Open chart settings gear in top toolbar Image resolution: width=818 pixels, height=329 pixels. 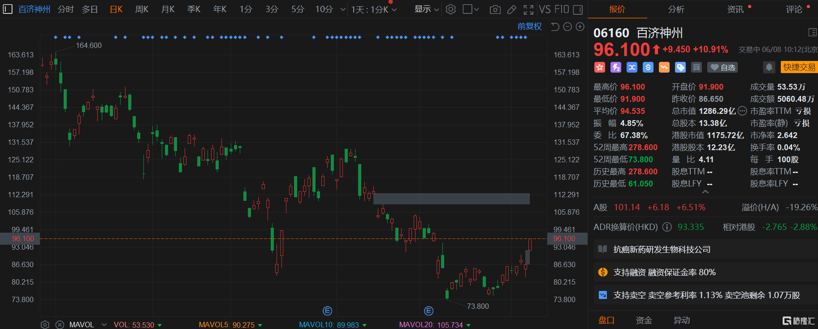451,9
